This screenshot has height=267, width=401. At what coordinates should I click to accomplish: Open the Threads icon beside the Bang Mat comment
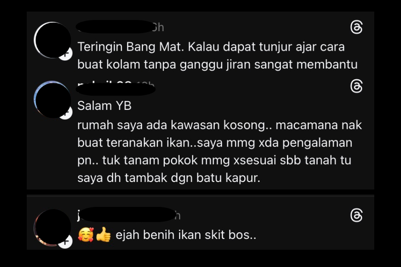pyautogui.click(x=356, y=27)
